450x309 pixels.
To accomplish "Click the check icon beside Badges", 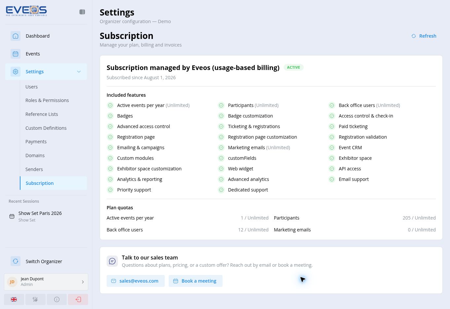I will pyautogui.click(x=110, y=116).
